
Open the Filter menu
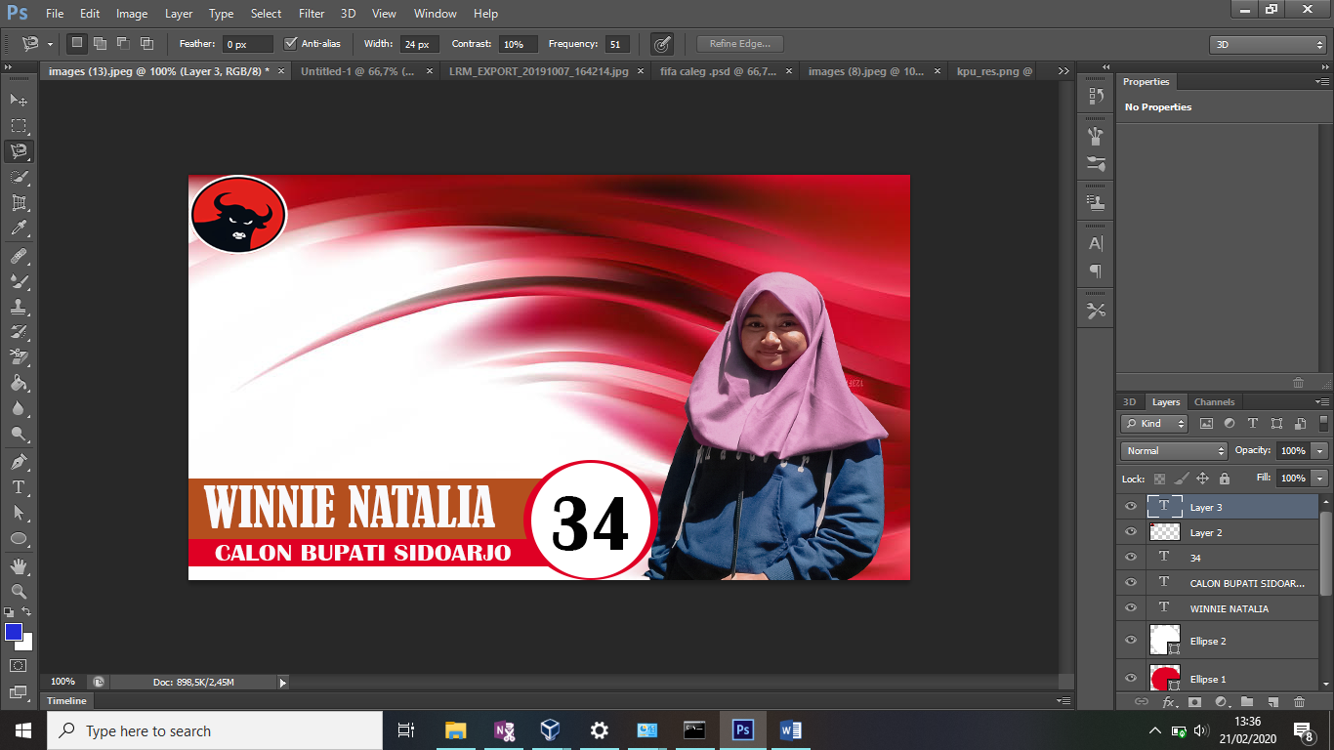point(312,14)
